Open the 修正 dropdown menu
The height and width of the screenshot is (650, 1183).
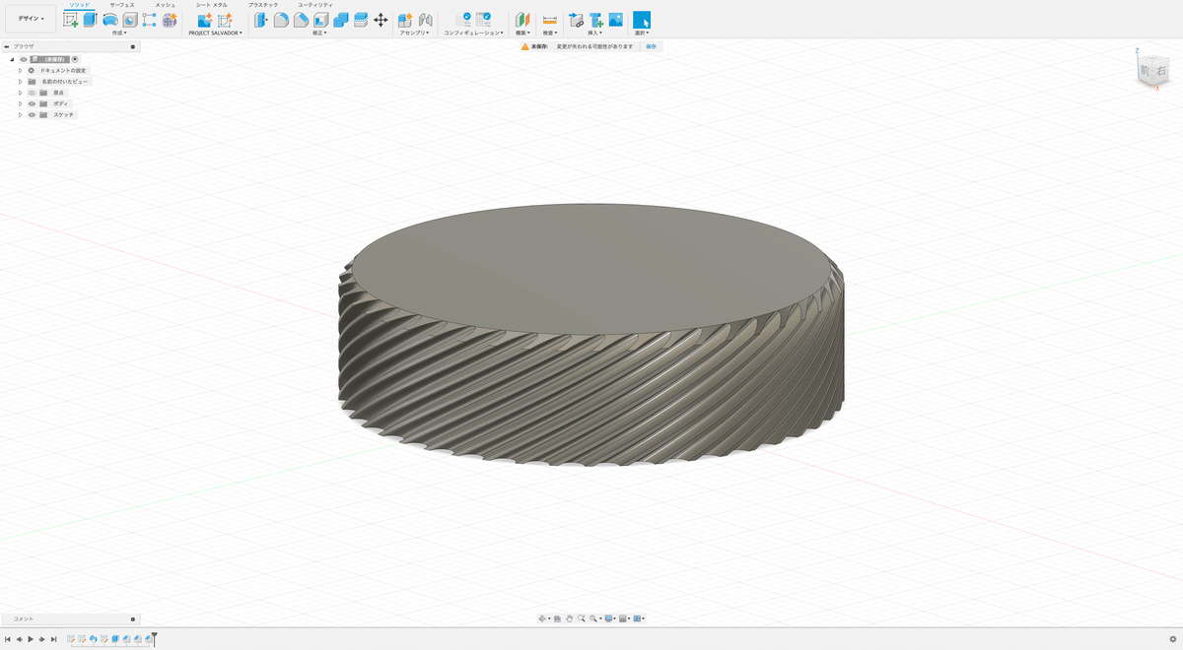click(x=319, y=32)
